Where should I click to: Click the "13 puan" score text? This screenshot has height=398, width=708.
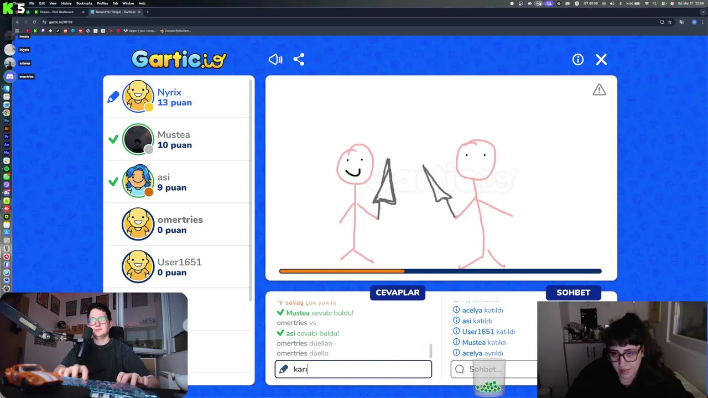pyautogui.click(x=174, y=103)
